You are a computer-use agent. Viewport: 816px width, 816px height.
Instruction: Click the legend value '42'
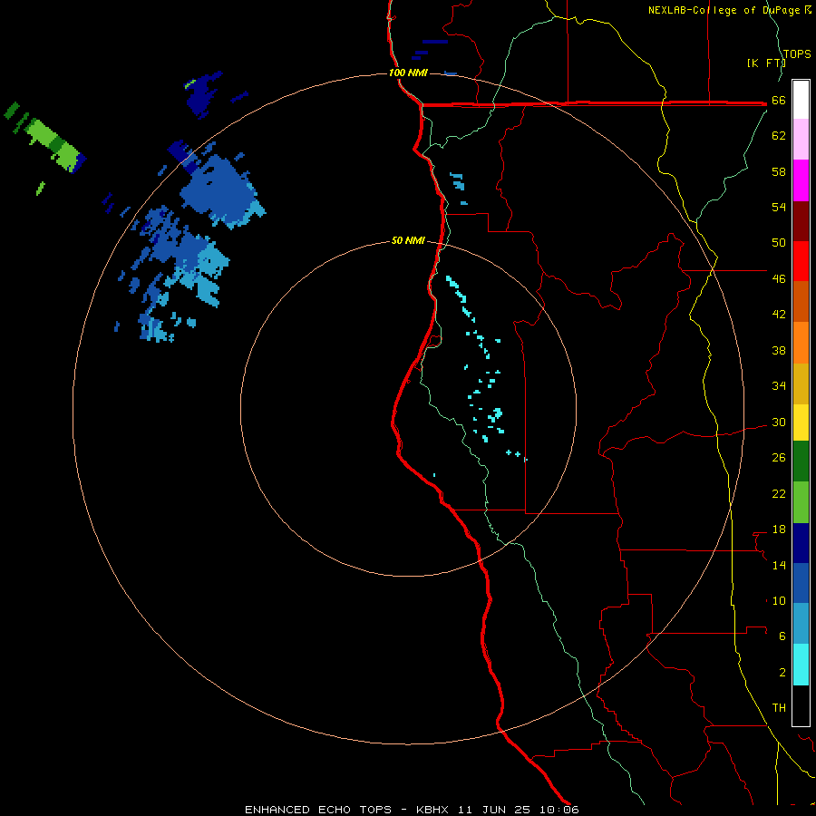(x=779, y=315)
